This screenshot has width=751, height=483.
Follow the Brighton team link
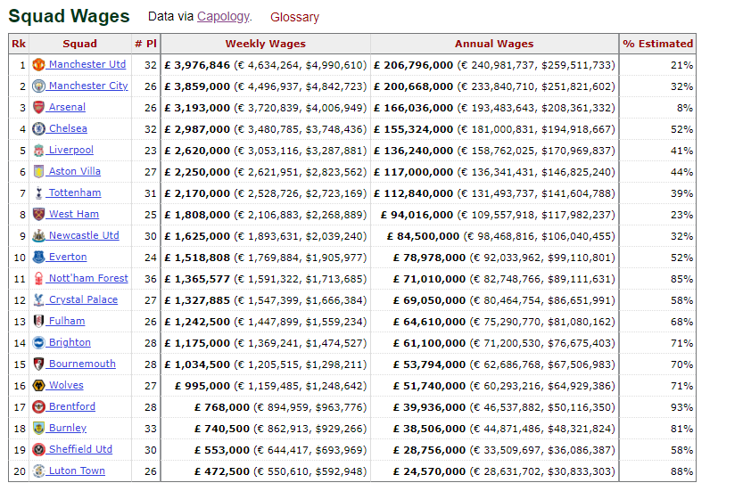70,342
